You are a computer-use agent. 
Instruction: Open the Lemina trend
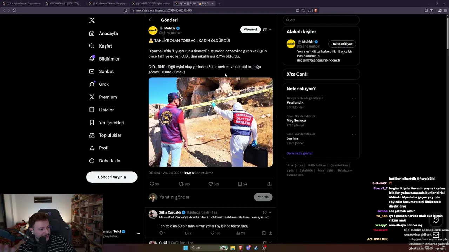[x=292, y=138]
